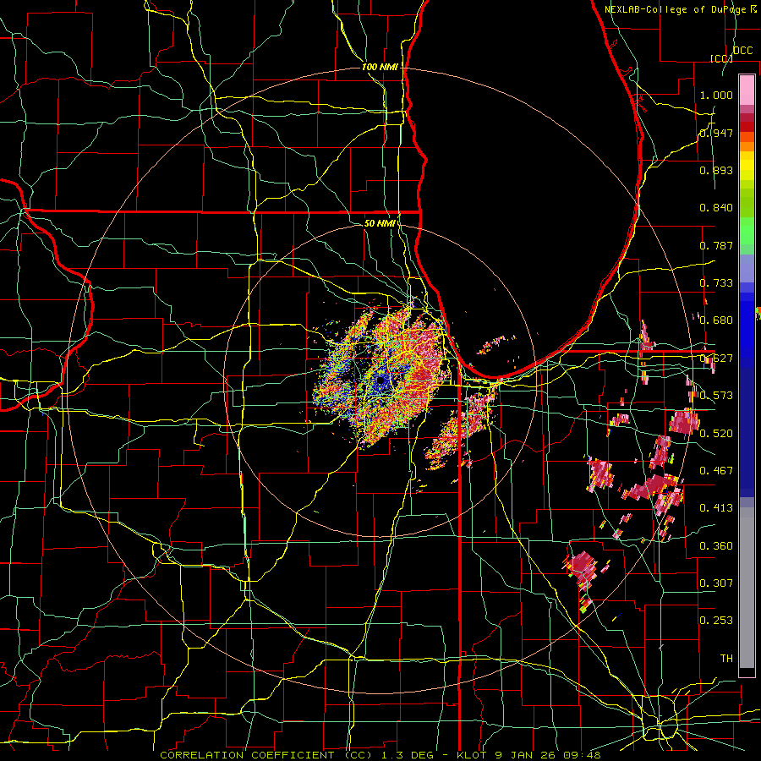Screen dimensions: 761x761
Task: Click the 0.307 legend value
Action: [x=716, y=583]
